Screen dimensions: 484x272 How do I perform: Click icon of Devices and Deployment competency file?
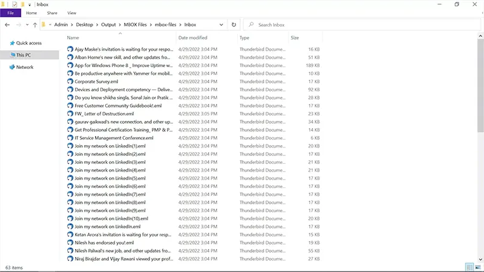pyautogui.click(x=70, y=89)
